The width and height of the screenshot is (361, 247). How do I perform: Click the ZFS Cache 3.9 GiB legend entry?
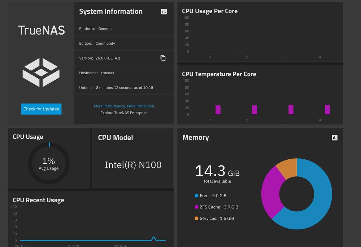pyautogui.click(x=216, y=207)
